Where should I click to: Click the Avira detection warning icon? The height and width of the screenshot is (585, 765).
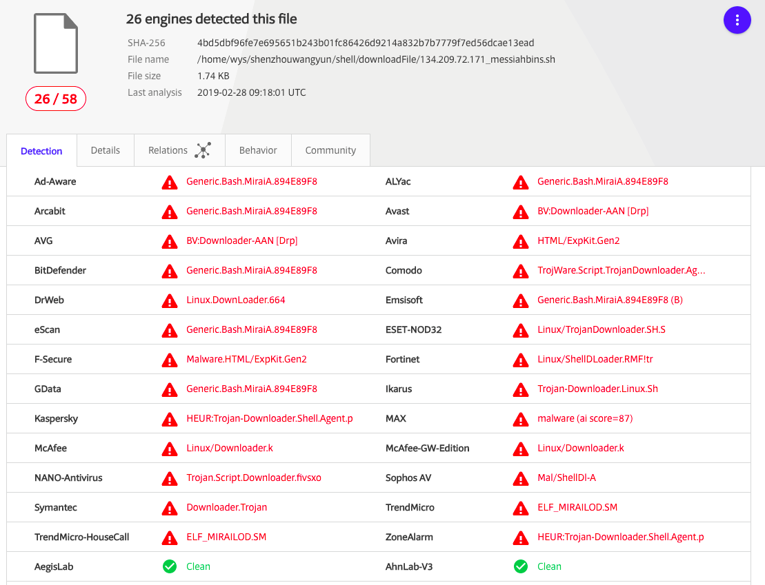521,242
